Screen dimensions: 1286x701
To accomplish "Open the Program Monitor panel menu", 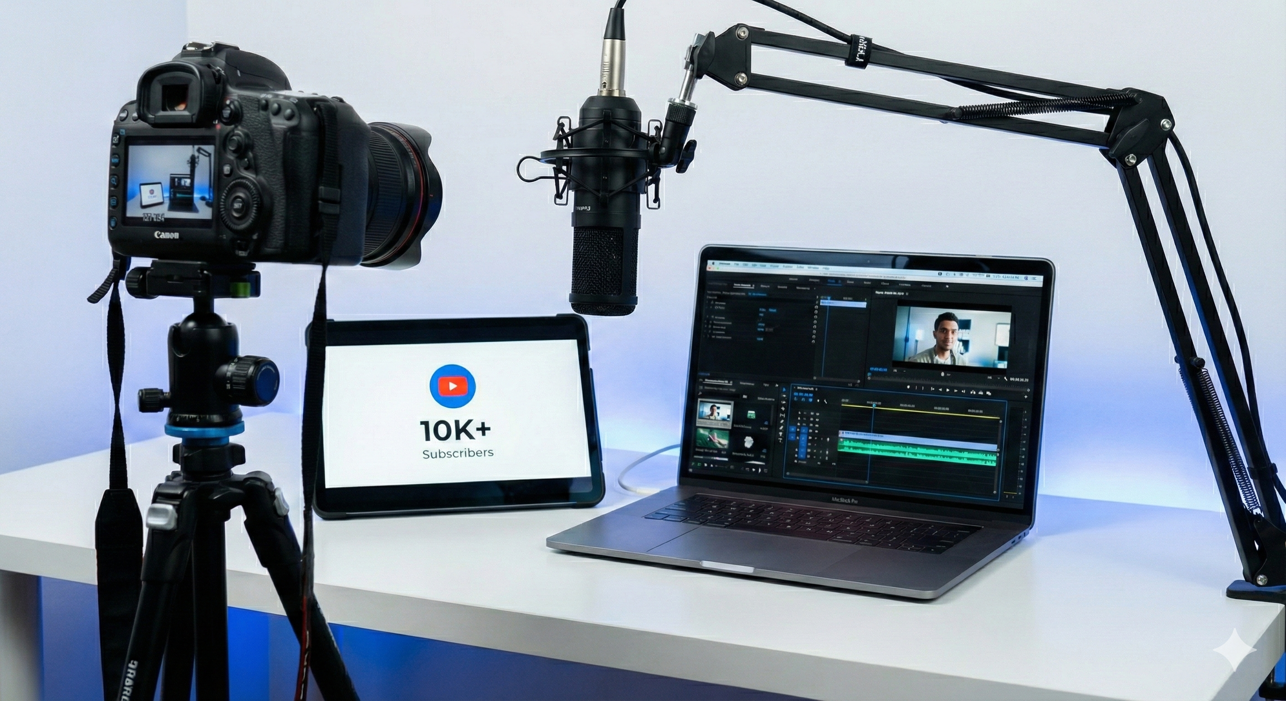I will (x=907, y=294).
